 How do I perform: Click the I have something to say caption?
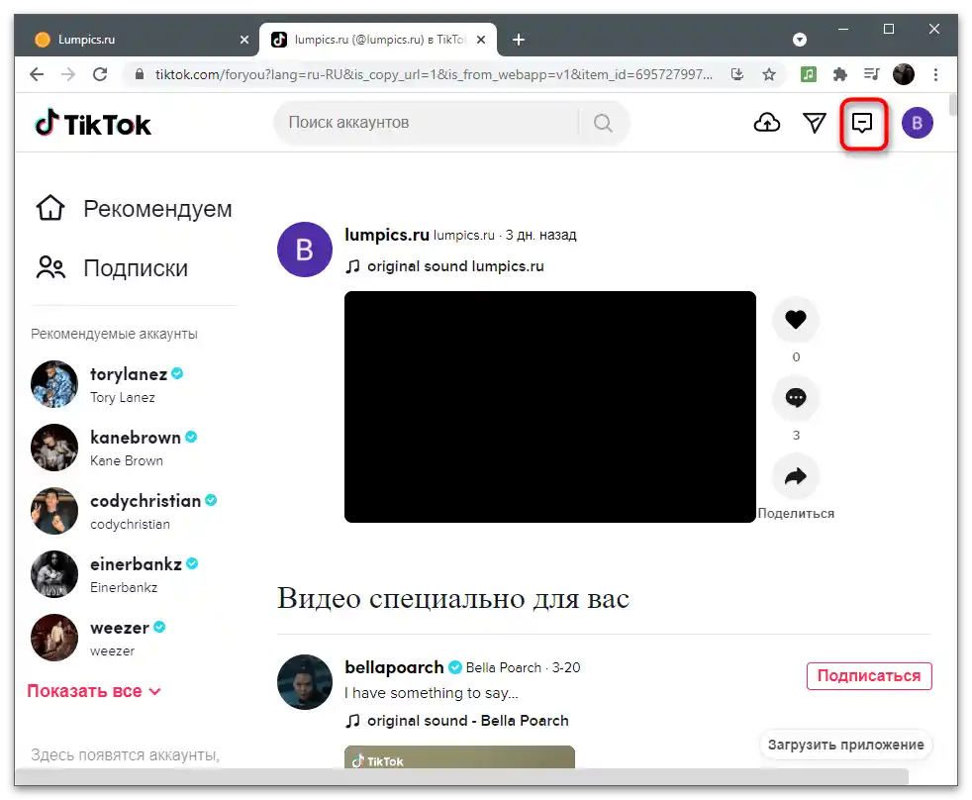coord(432,693)
